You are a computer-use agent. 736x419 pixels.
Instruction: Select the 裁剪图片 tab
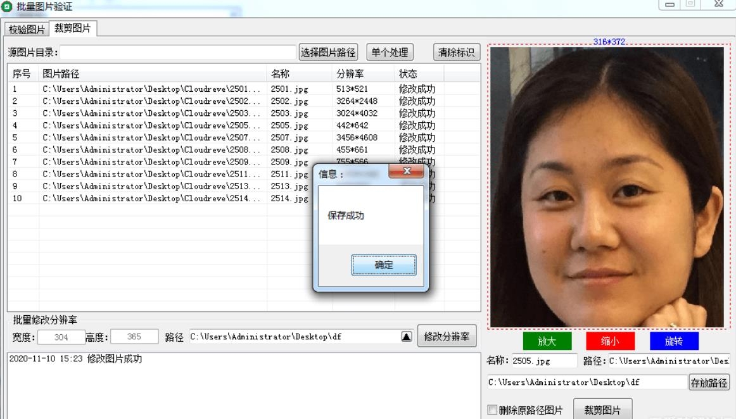tap(72, 28)
